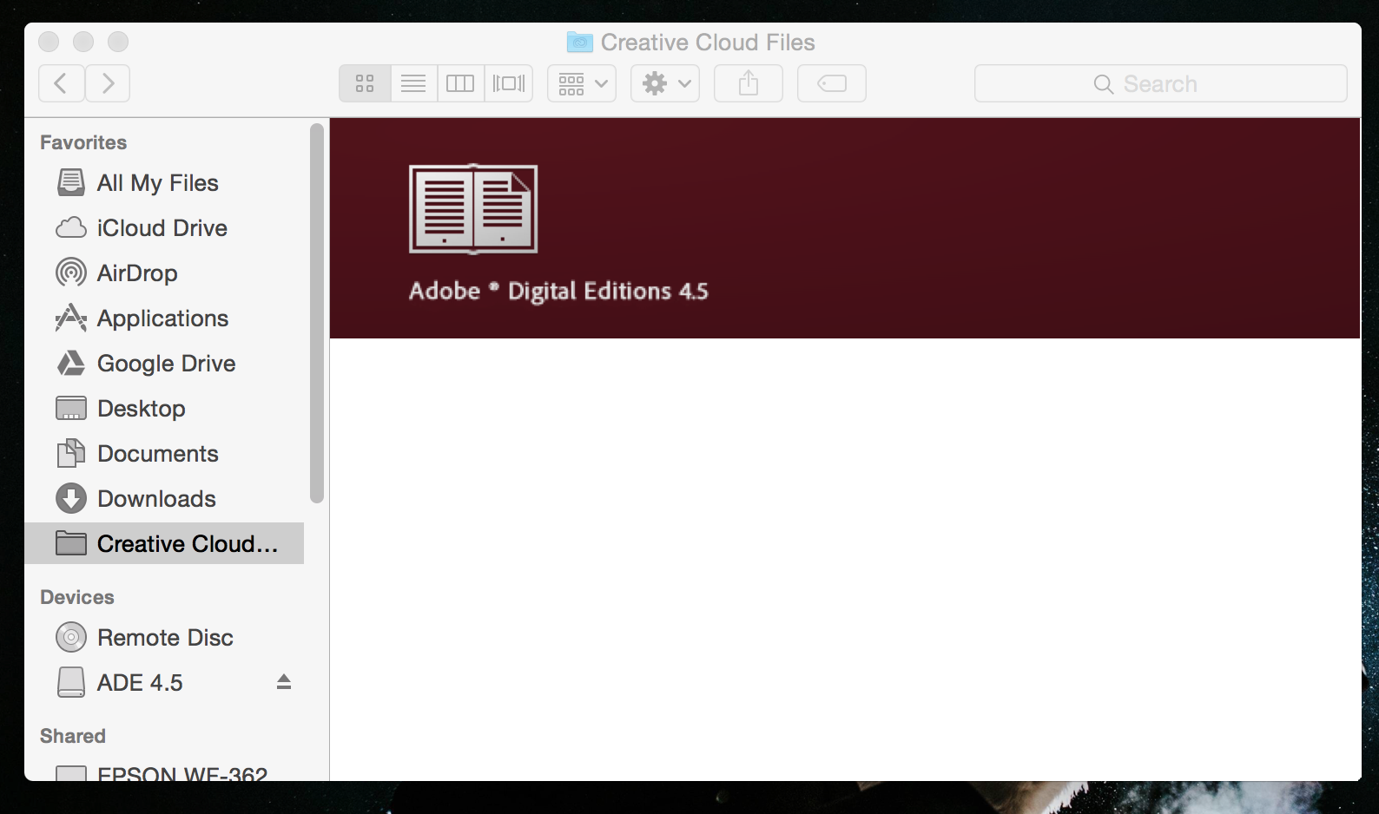This screenshot has height=814, width=1379.
Task: Switch to icon view
Action: pyautogui.click(x=365, y=83)
